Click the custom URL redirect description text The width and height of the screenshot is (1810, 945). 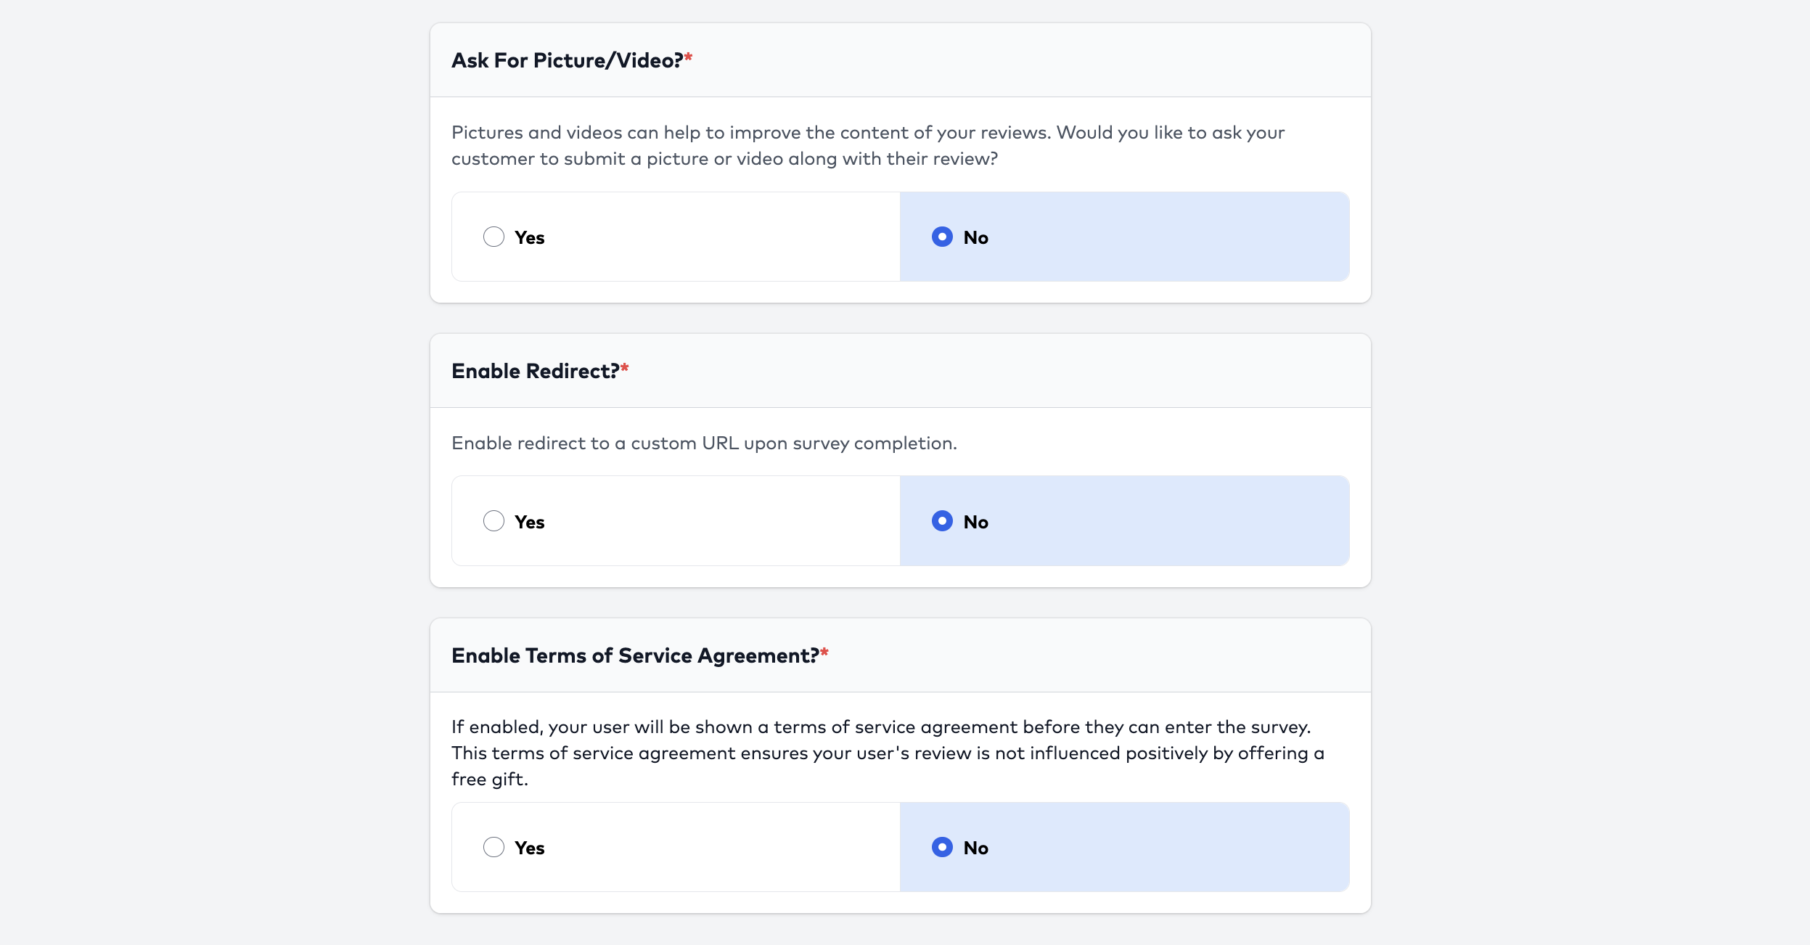coord(704,443)
